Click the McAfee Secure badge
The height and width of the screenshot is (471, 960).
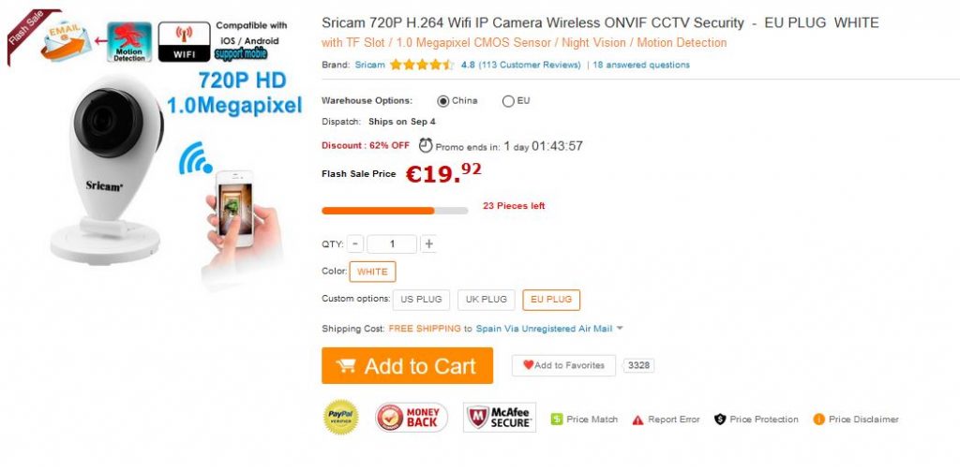point(500,418)
